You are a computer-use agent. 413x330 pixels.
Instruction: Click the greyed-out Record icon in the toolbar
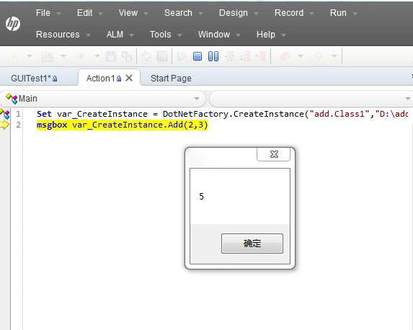285,56
